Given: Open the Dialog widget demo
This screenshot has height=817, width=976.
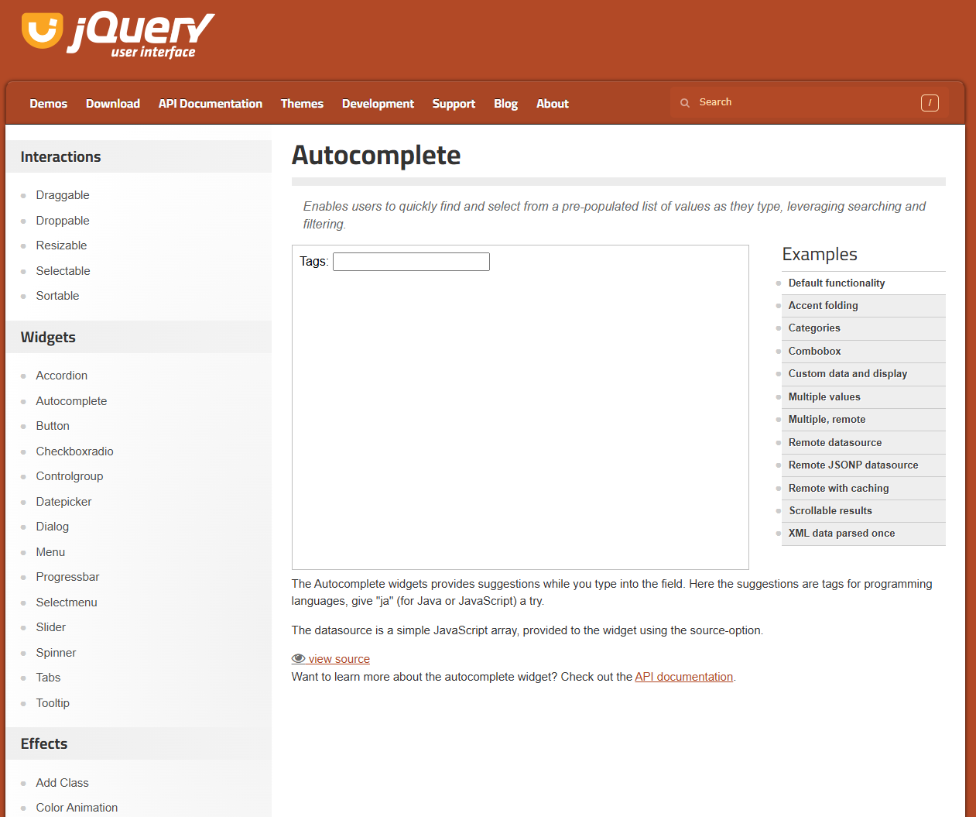Looking at the screenshot, I should click(x=52, y=527).
